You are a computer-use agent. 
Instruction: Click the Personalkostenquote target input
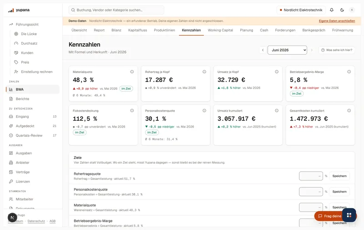pos(311,192)
